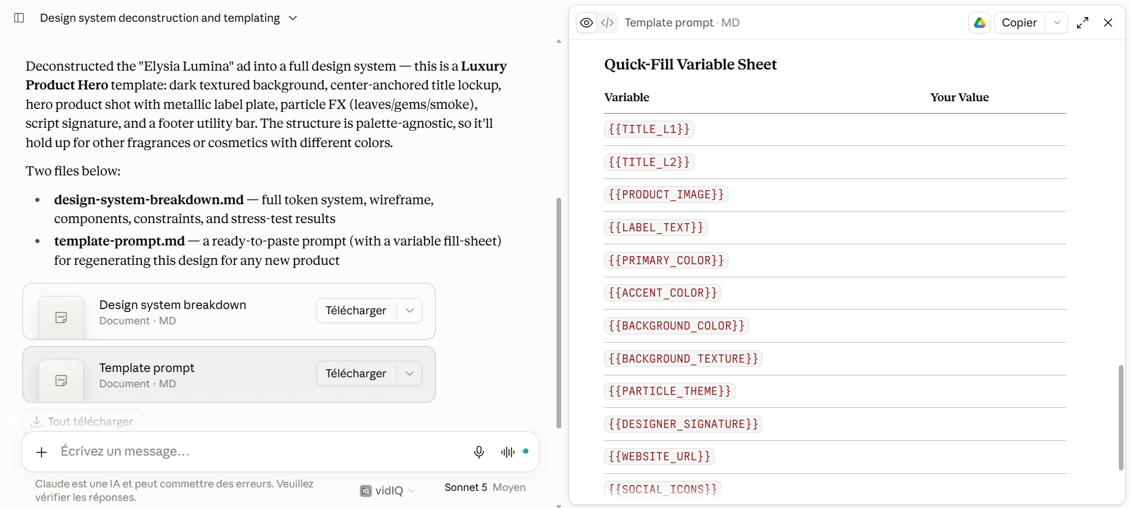
Task: Open dropdown next to Template prompt Télécharger
Action: (410, 373)
